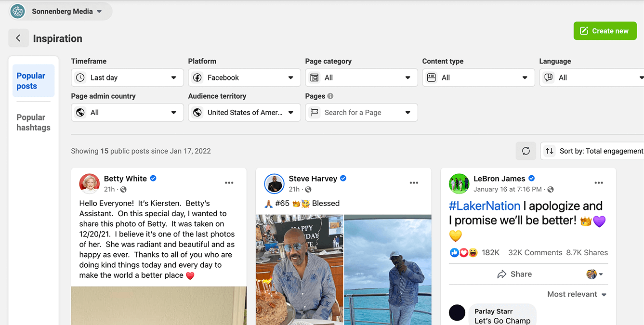Open more options on Betty White's post
The image size is (644, 325).
(x=229, y=183)
